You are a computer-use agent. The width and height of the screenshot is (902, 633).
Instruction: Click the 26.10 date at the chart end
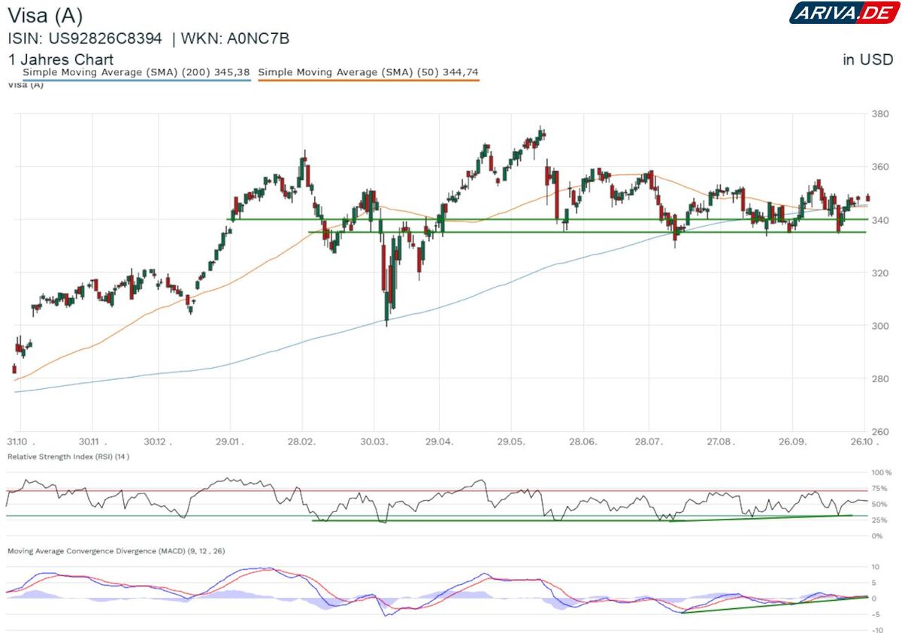863,442
